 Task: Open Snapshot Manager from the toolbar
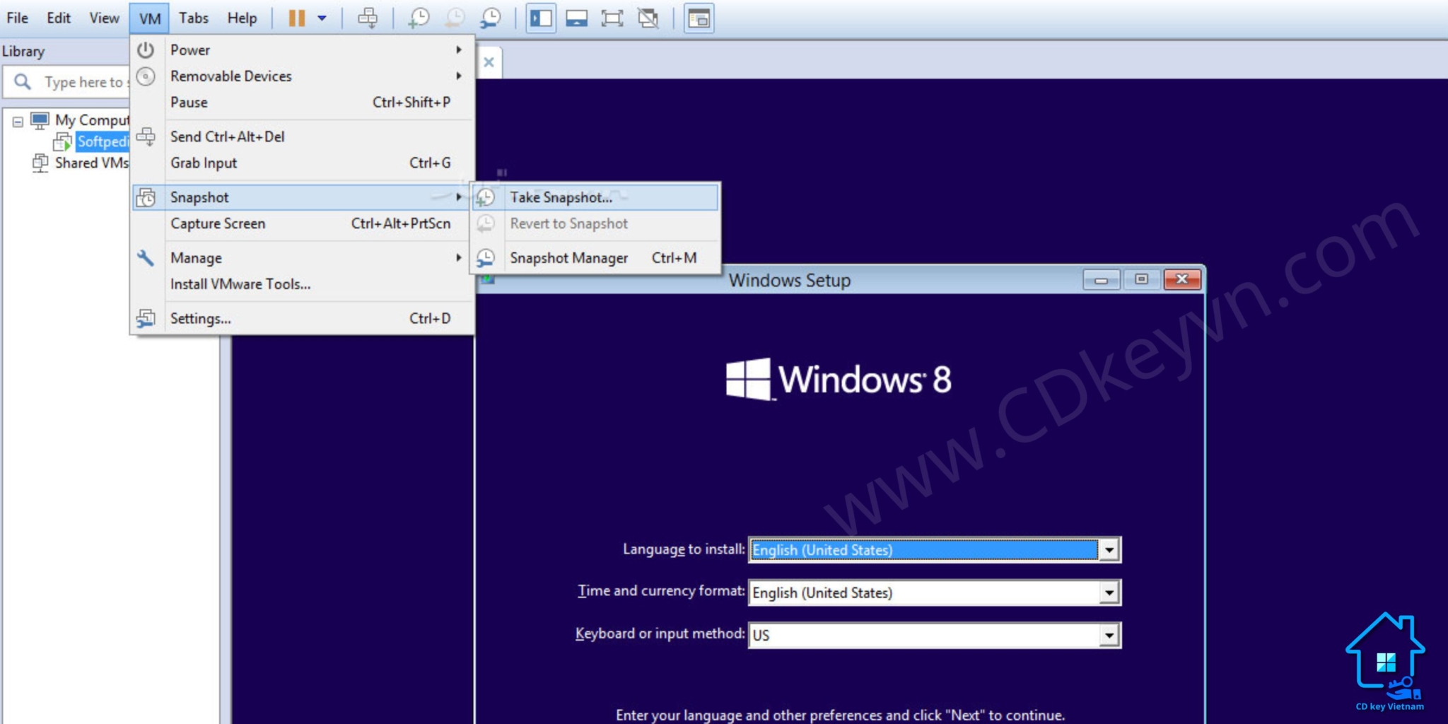491,18
